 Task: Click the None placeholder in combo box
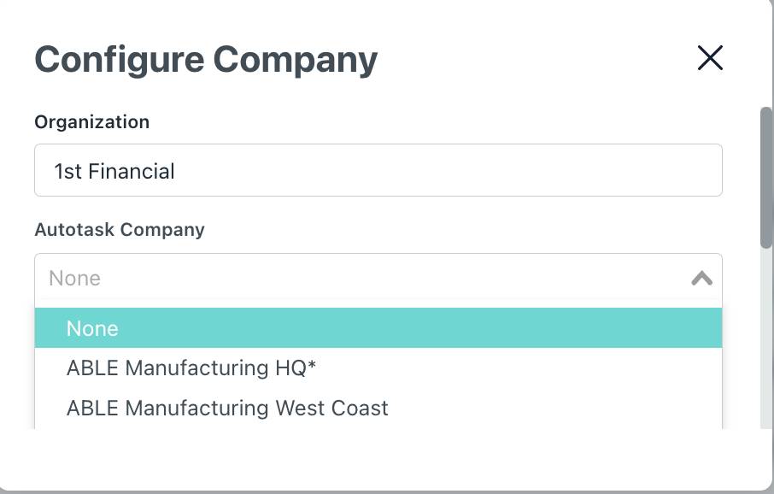click(75, 278)
